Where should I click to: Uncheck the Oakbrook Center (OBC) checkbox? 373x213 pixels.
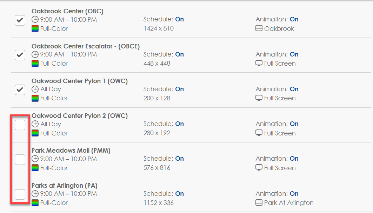coord(20,20)
